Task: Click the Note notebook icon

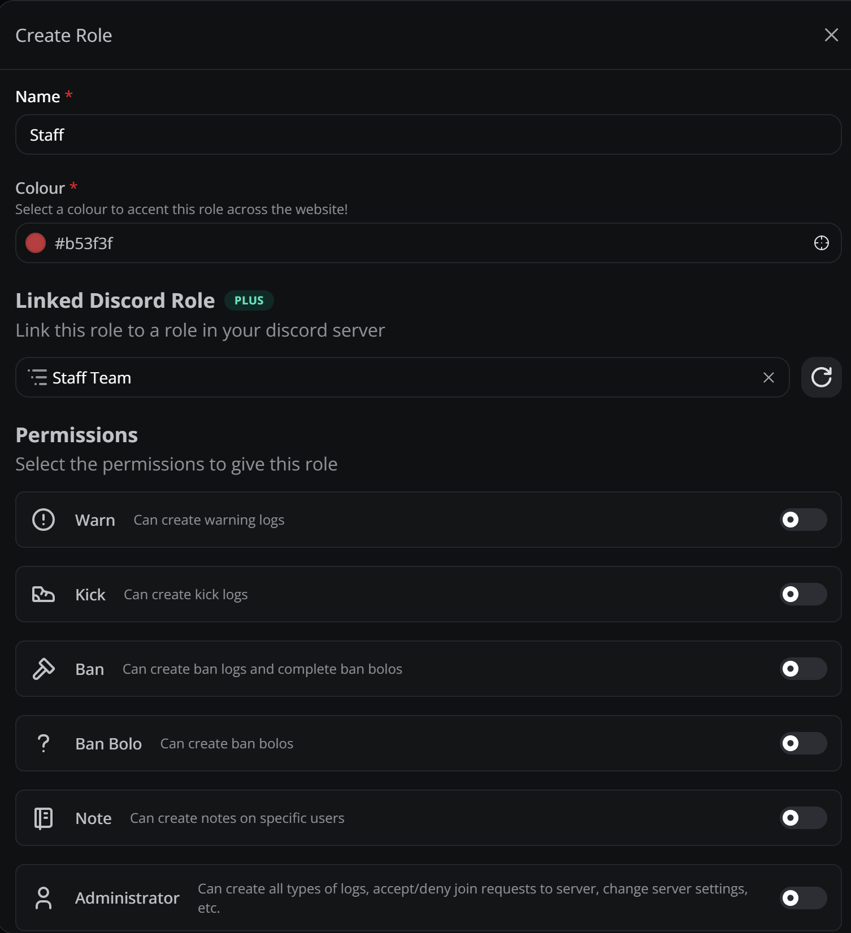Action: click(44, 818)
